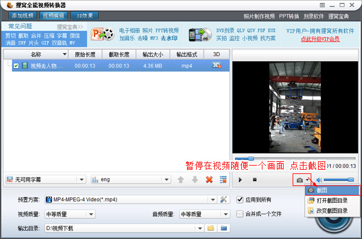Image resolution: width=362 pixels, height=239 pixels.
Task: Open the 无可用字幕 subtitle dropdown
Action: click(46, 179)
